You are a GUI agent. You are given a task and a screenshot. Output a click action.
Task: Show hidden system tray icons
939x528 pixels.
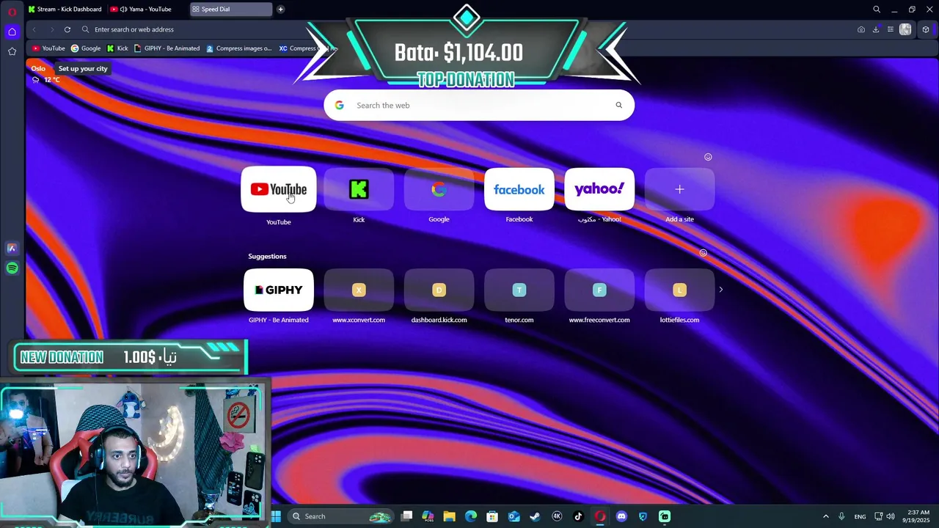(x=825, y=516)
